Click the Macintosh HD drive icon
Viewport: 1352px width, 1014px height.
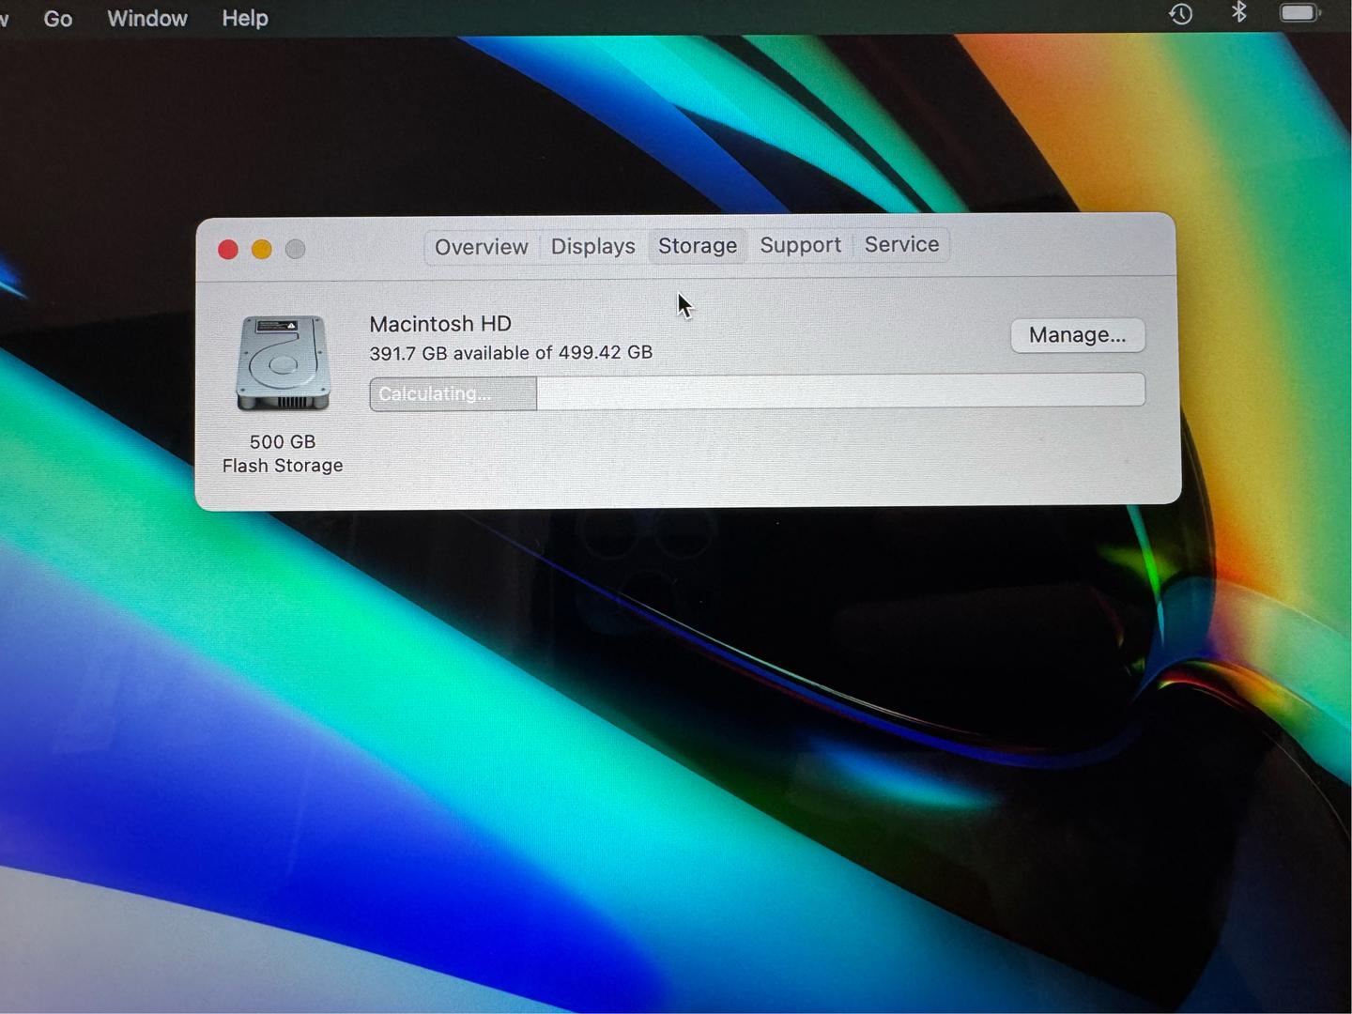pos(283,363)
